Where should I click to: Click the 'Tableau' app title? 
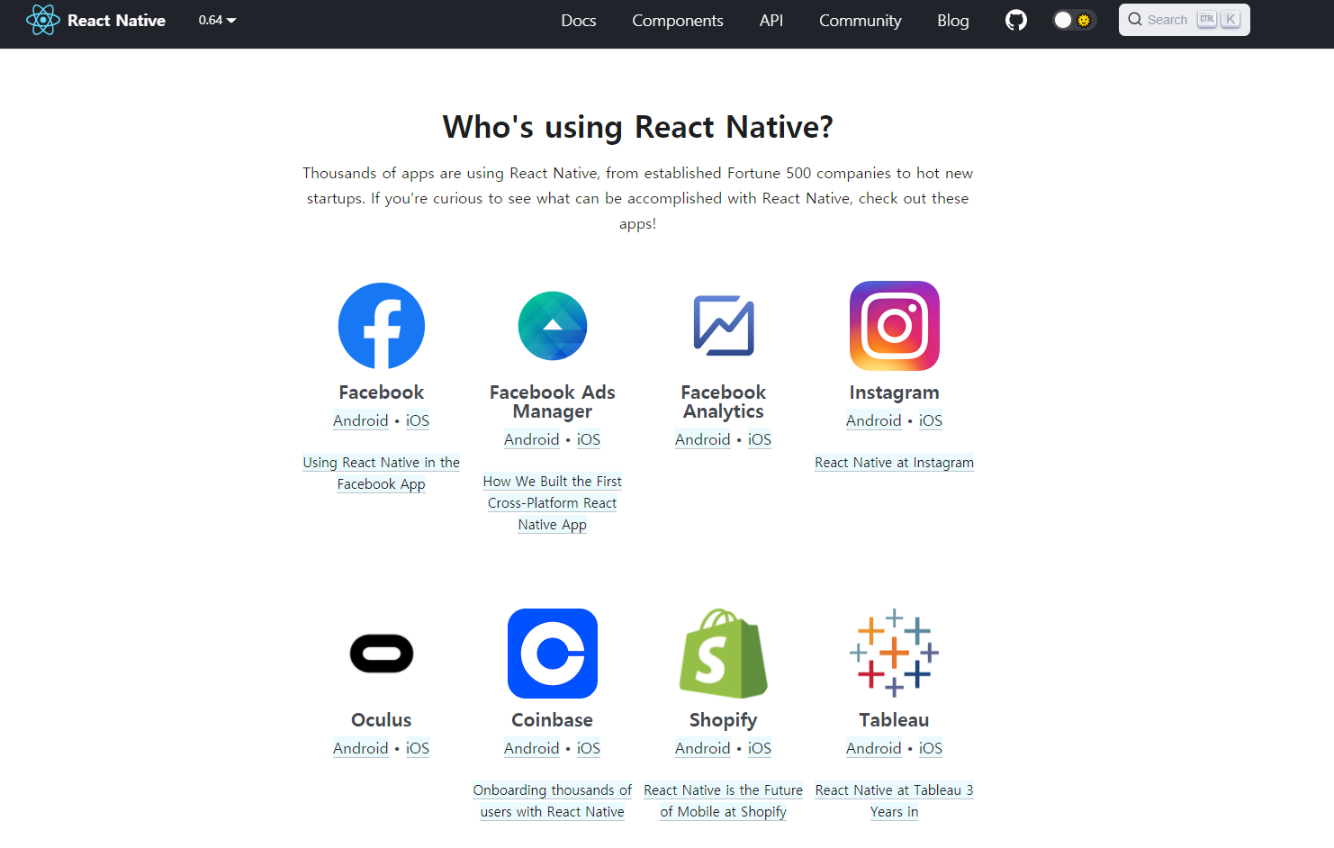tap(895, 720)
